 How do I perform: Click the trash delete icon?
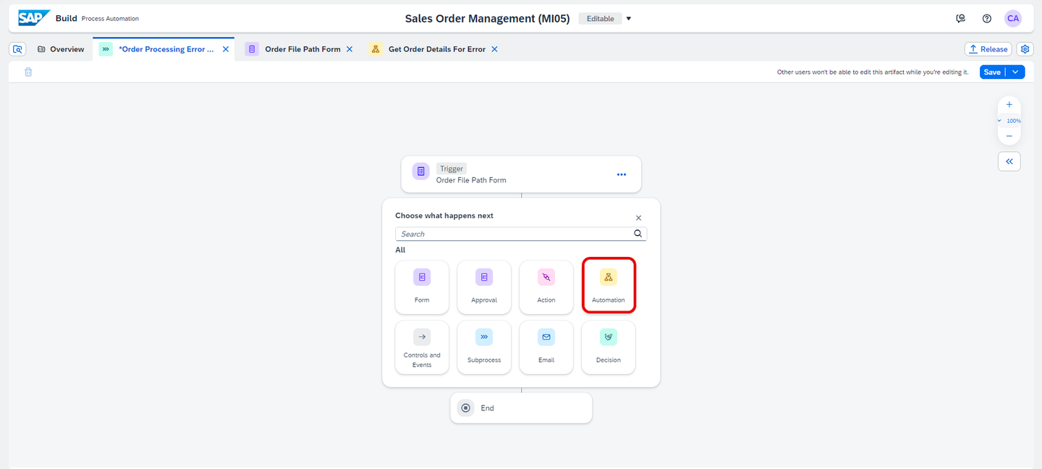coord(28,72)
